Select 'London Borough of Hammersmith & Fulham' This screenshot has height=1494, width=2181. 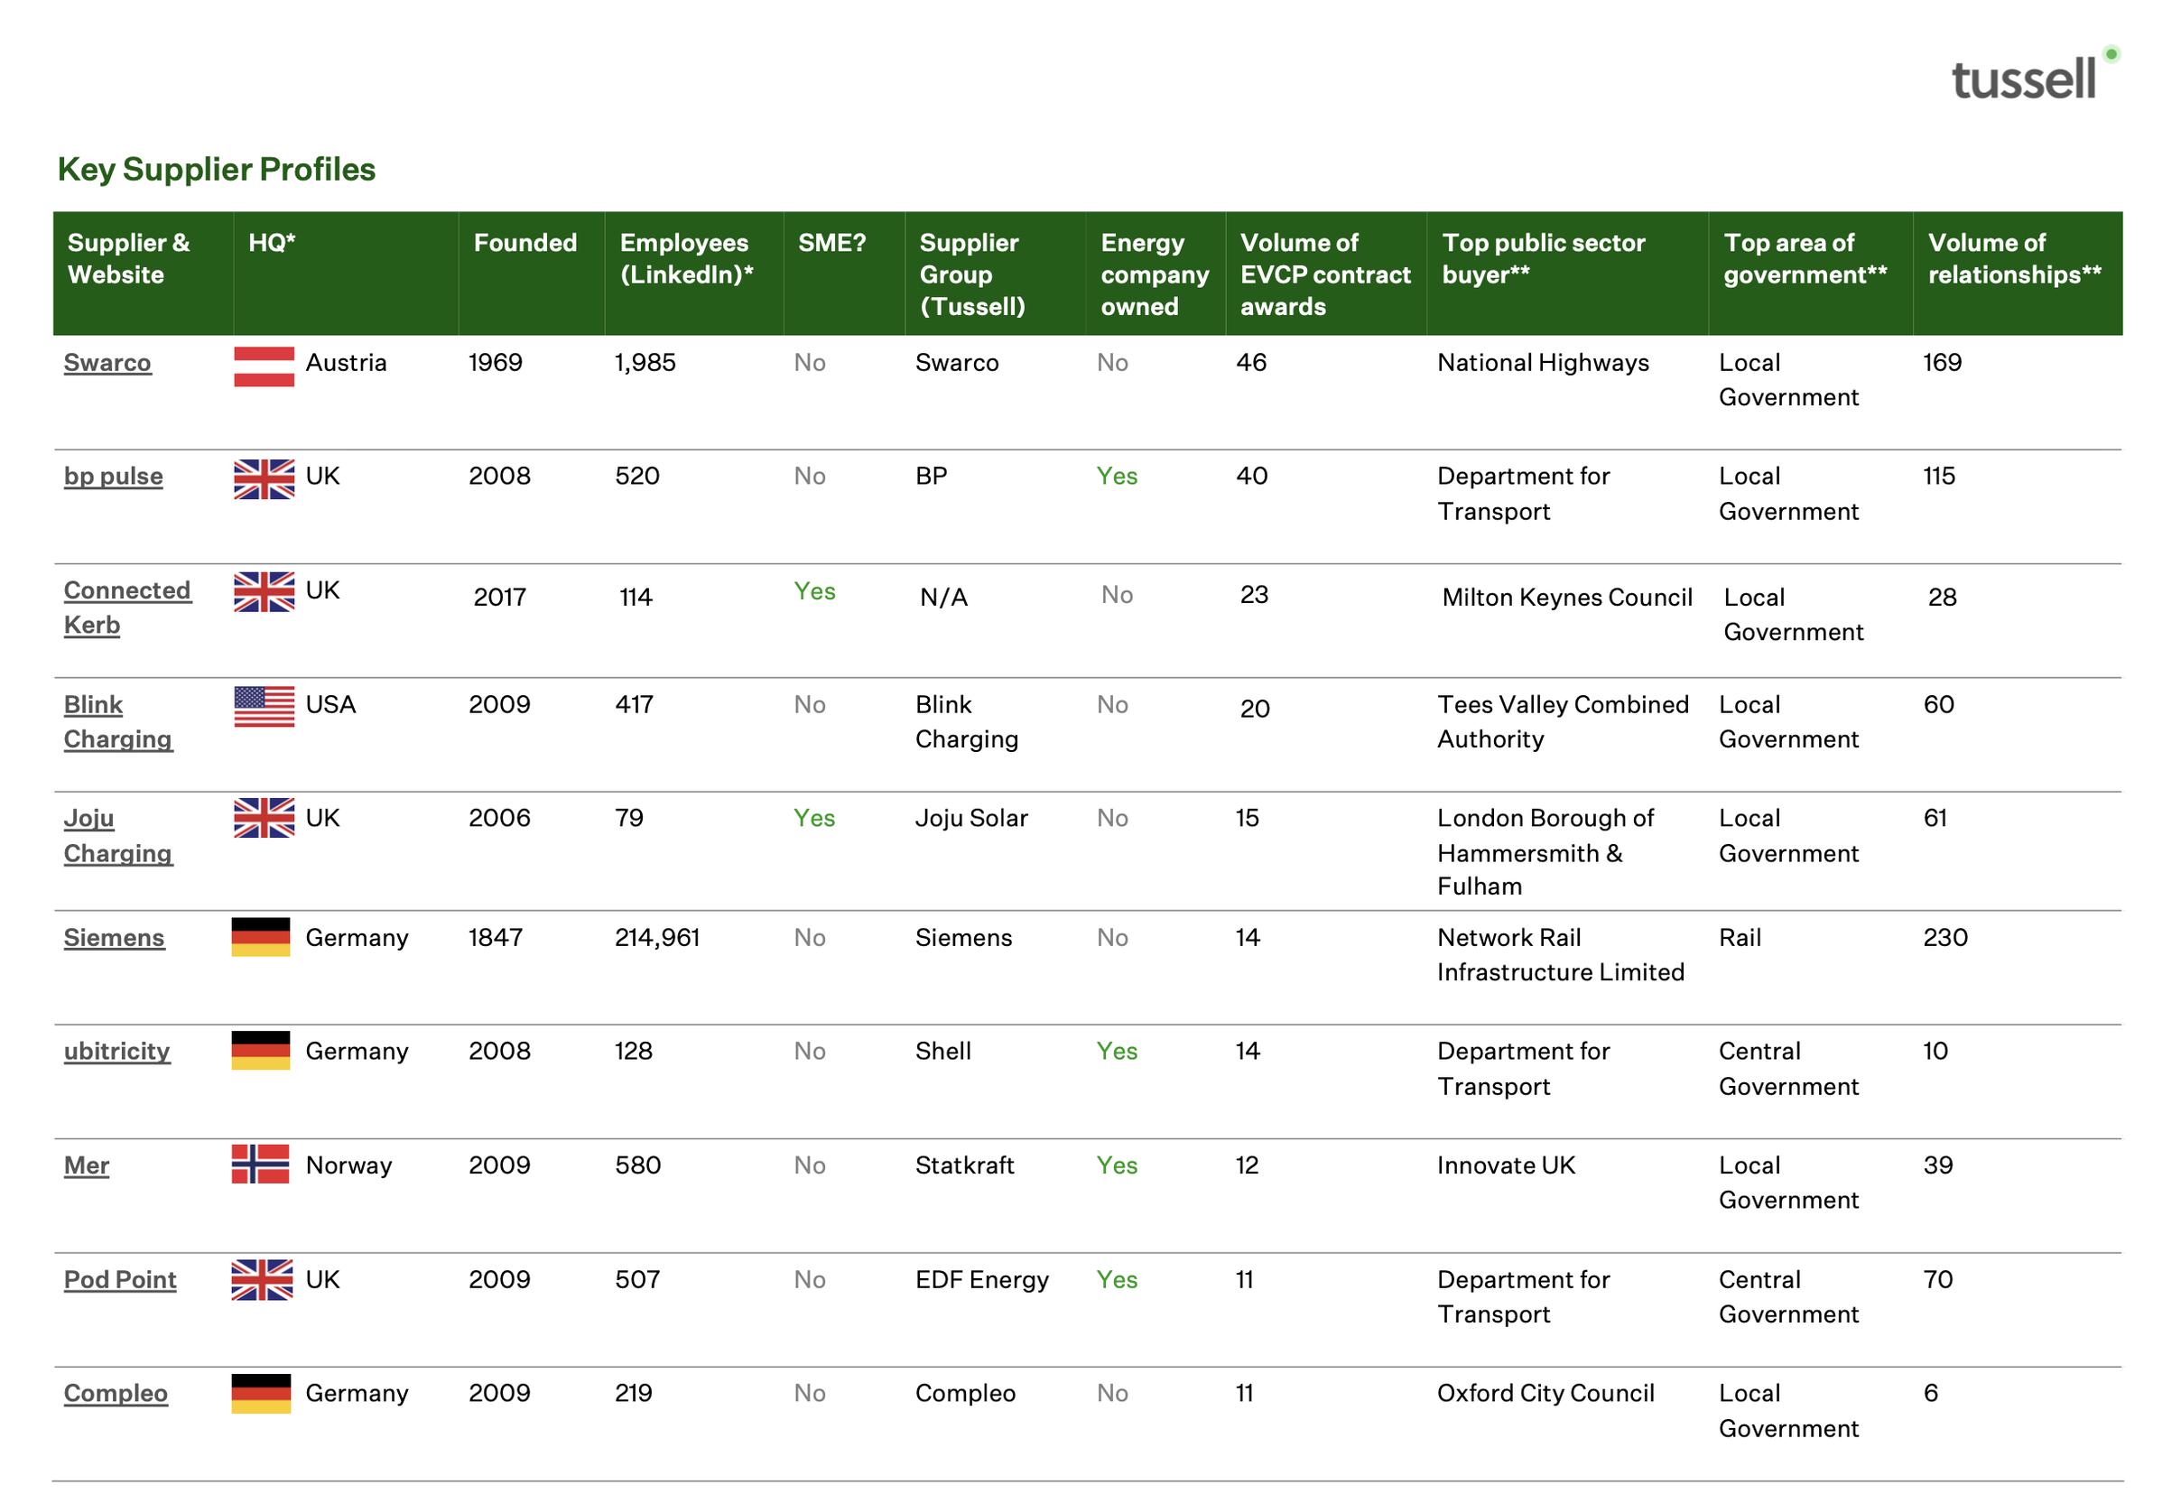click(1545, 852)
